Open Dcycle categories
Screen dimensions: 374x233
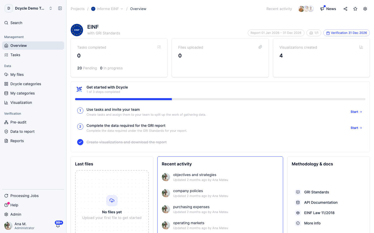tap(33, 84)
